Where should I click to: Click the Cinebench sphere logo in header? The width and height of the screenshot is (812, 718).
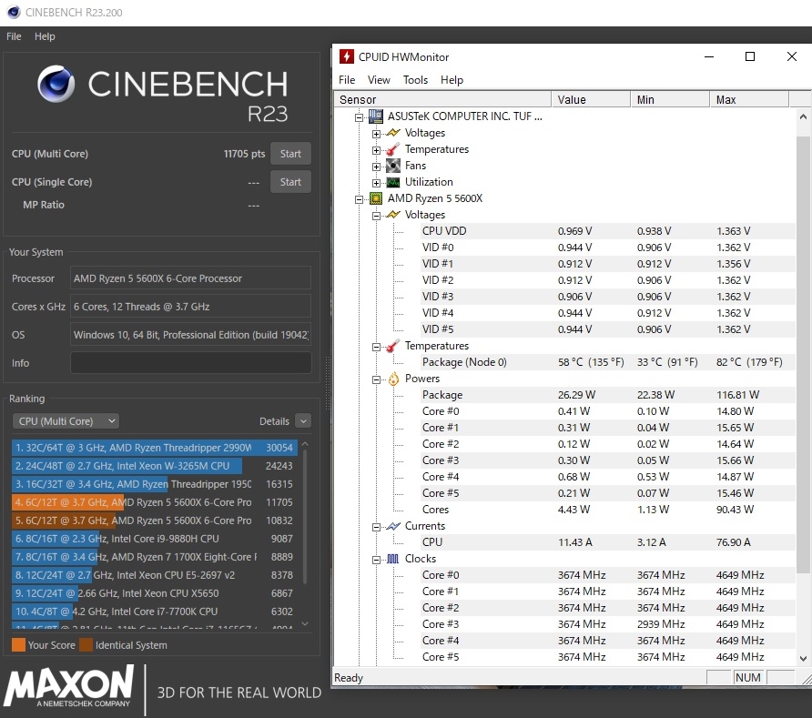56,84
